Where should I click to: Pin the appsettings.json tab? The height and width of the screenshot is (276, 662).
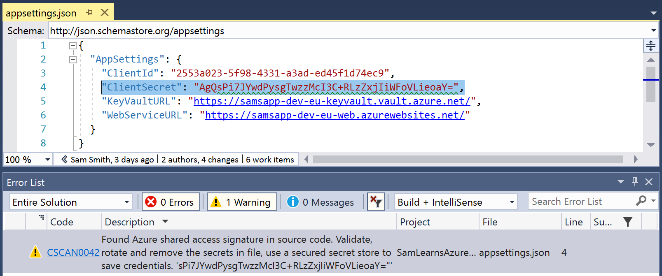point(89,13)
